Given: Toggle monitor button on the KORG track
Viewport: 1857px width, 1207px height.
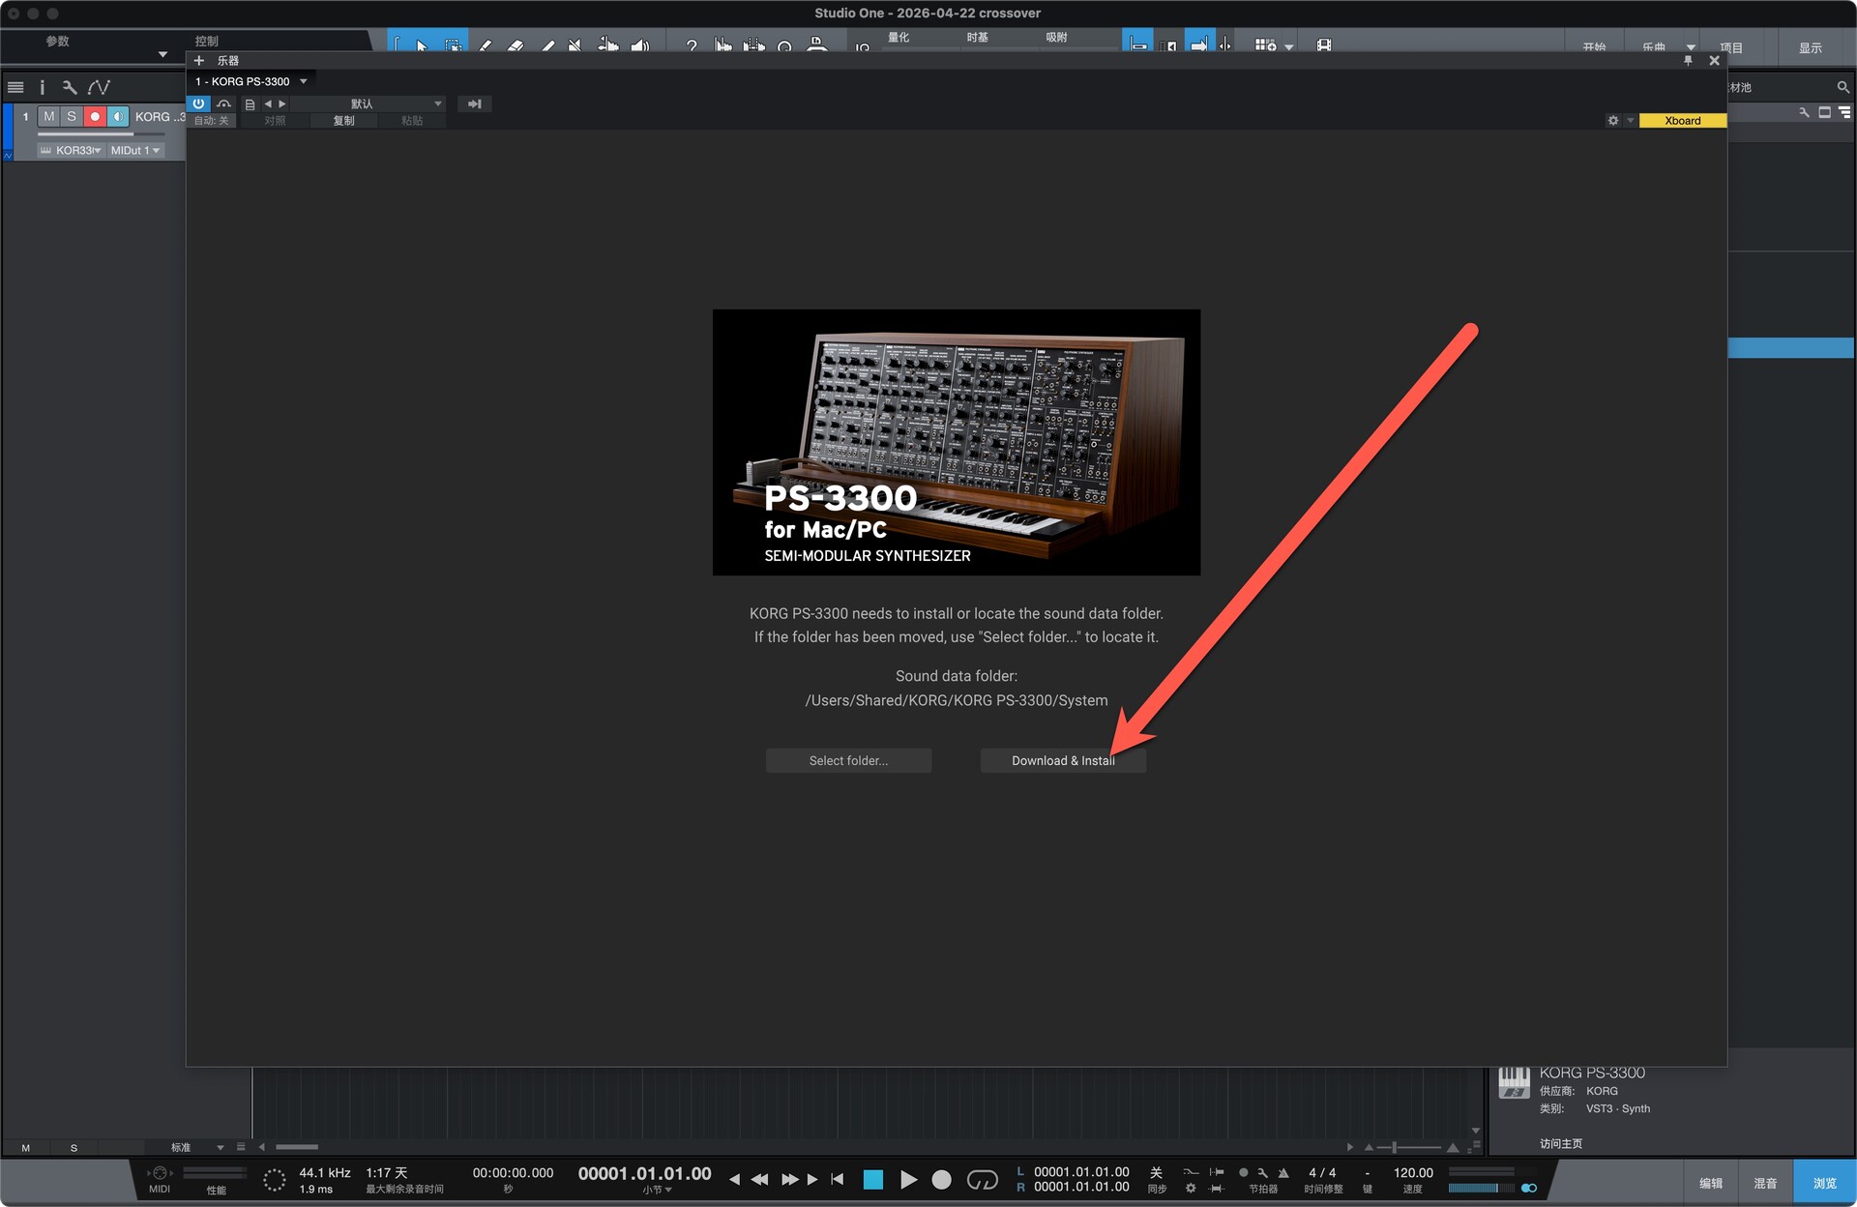Looking at the screenshot, I should coord(117,116).
